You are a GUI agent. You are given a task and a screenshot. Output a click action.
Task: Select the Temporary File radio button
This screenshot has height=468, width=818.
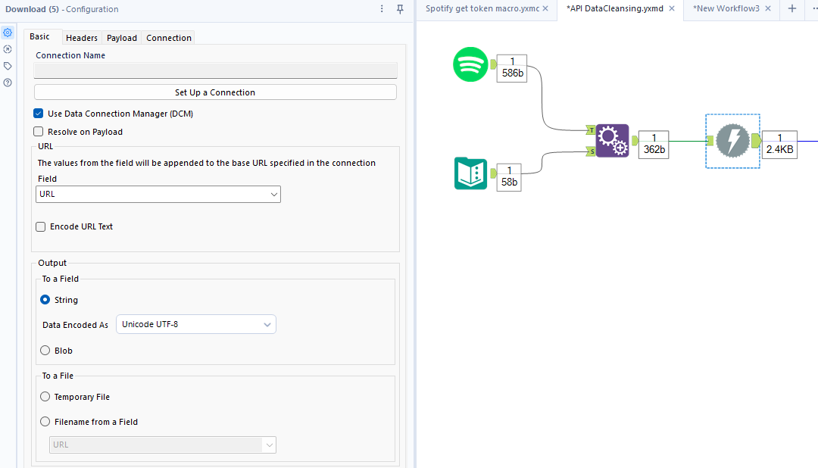coord(45,397)
